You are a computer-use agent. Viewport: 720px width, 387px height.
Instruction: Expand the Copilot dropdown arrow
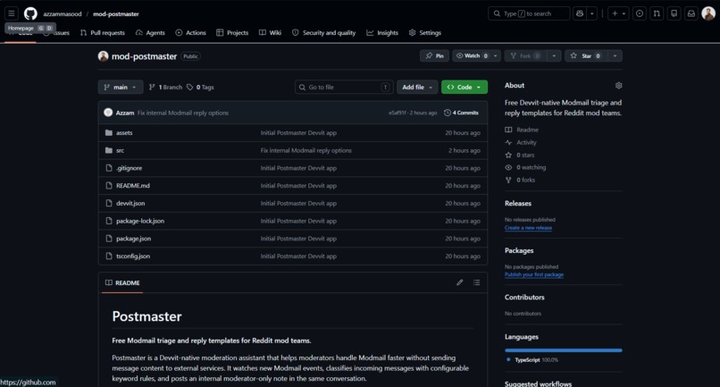pos(592,13)
